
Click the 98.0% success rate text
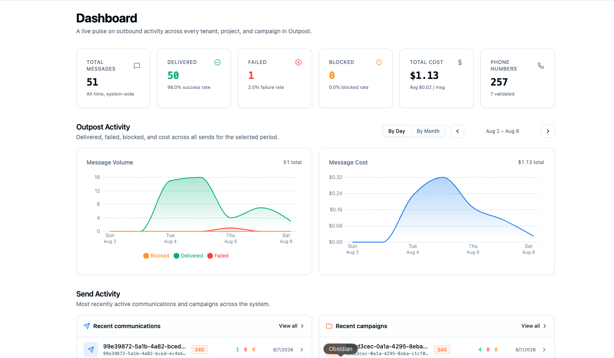point(189,87)
